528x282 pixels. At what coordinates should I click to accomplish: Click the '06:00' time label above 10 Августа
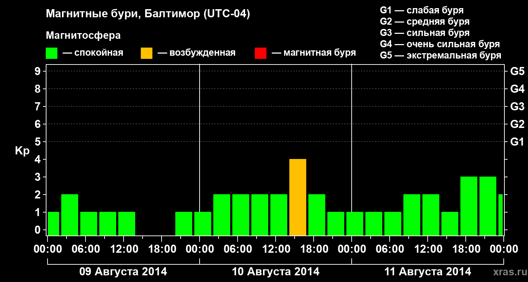(x=238, y=249)
